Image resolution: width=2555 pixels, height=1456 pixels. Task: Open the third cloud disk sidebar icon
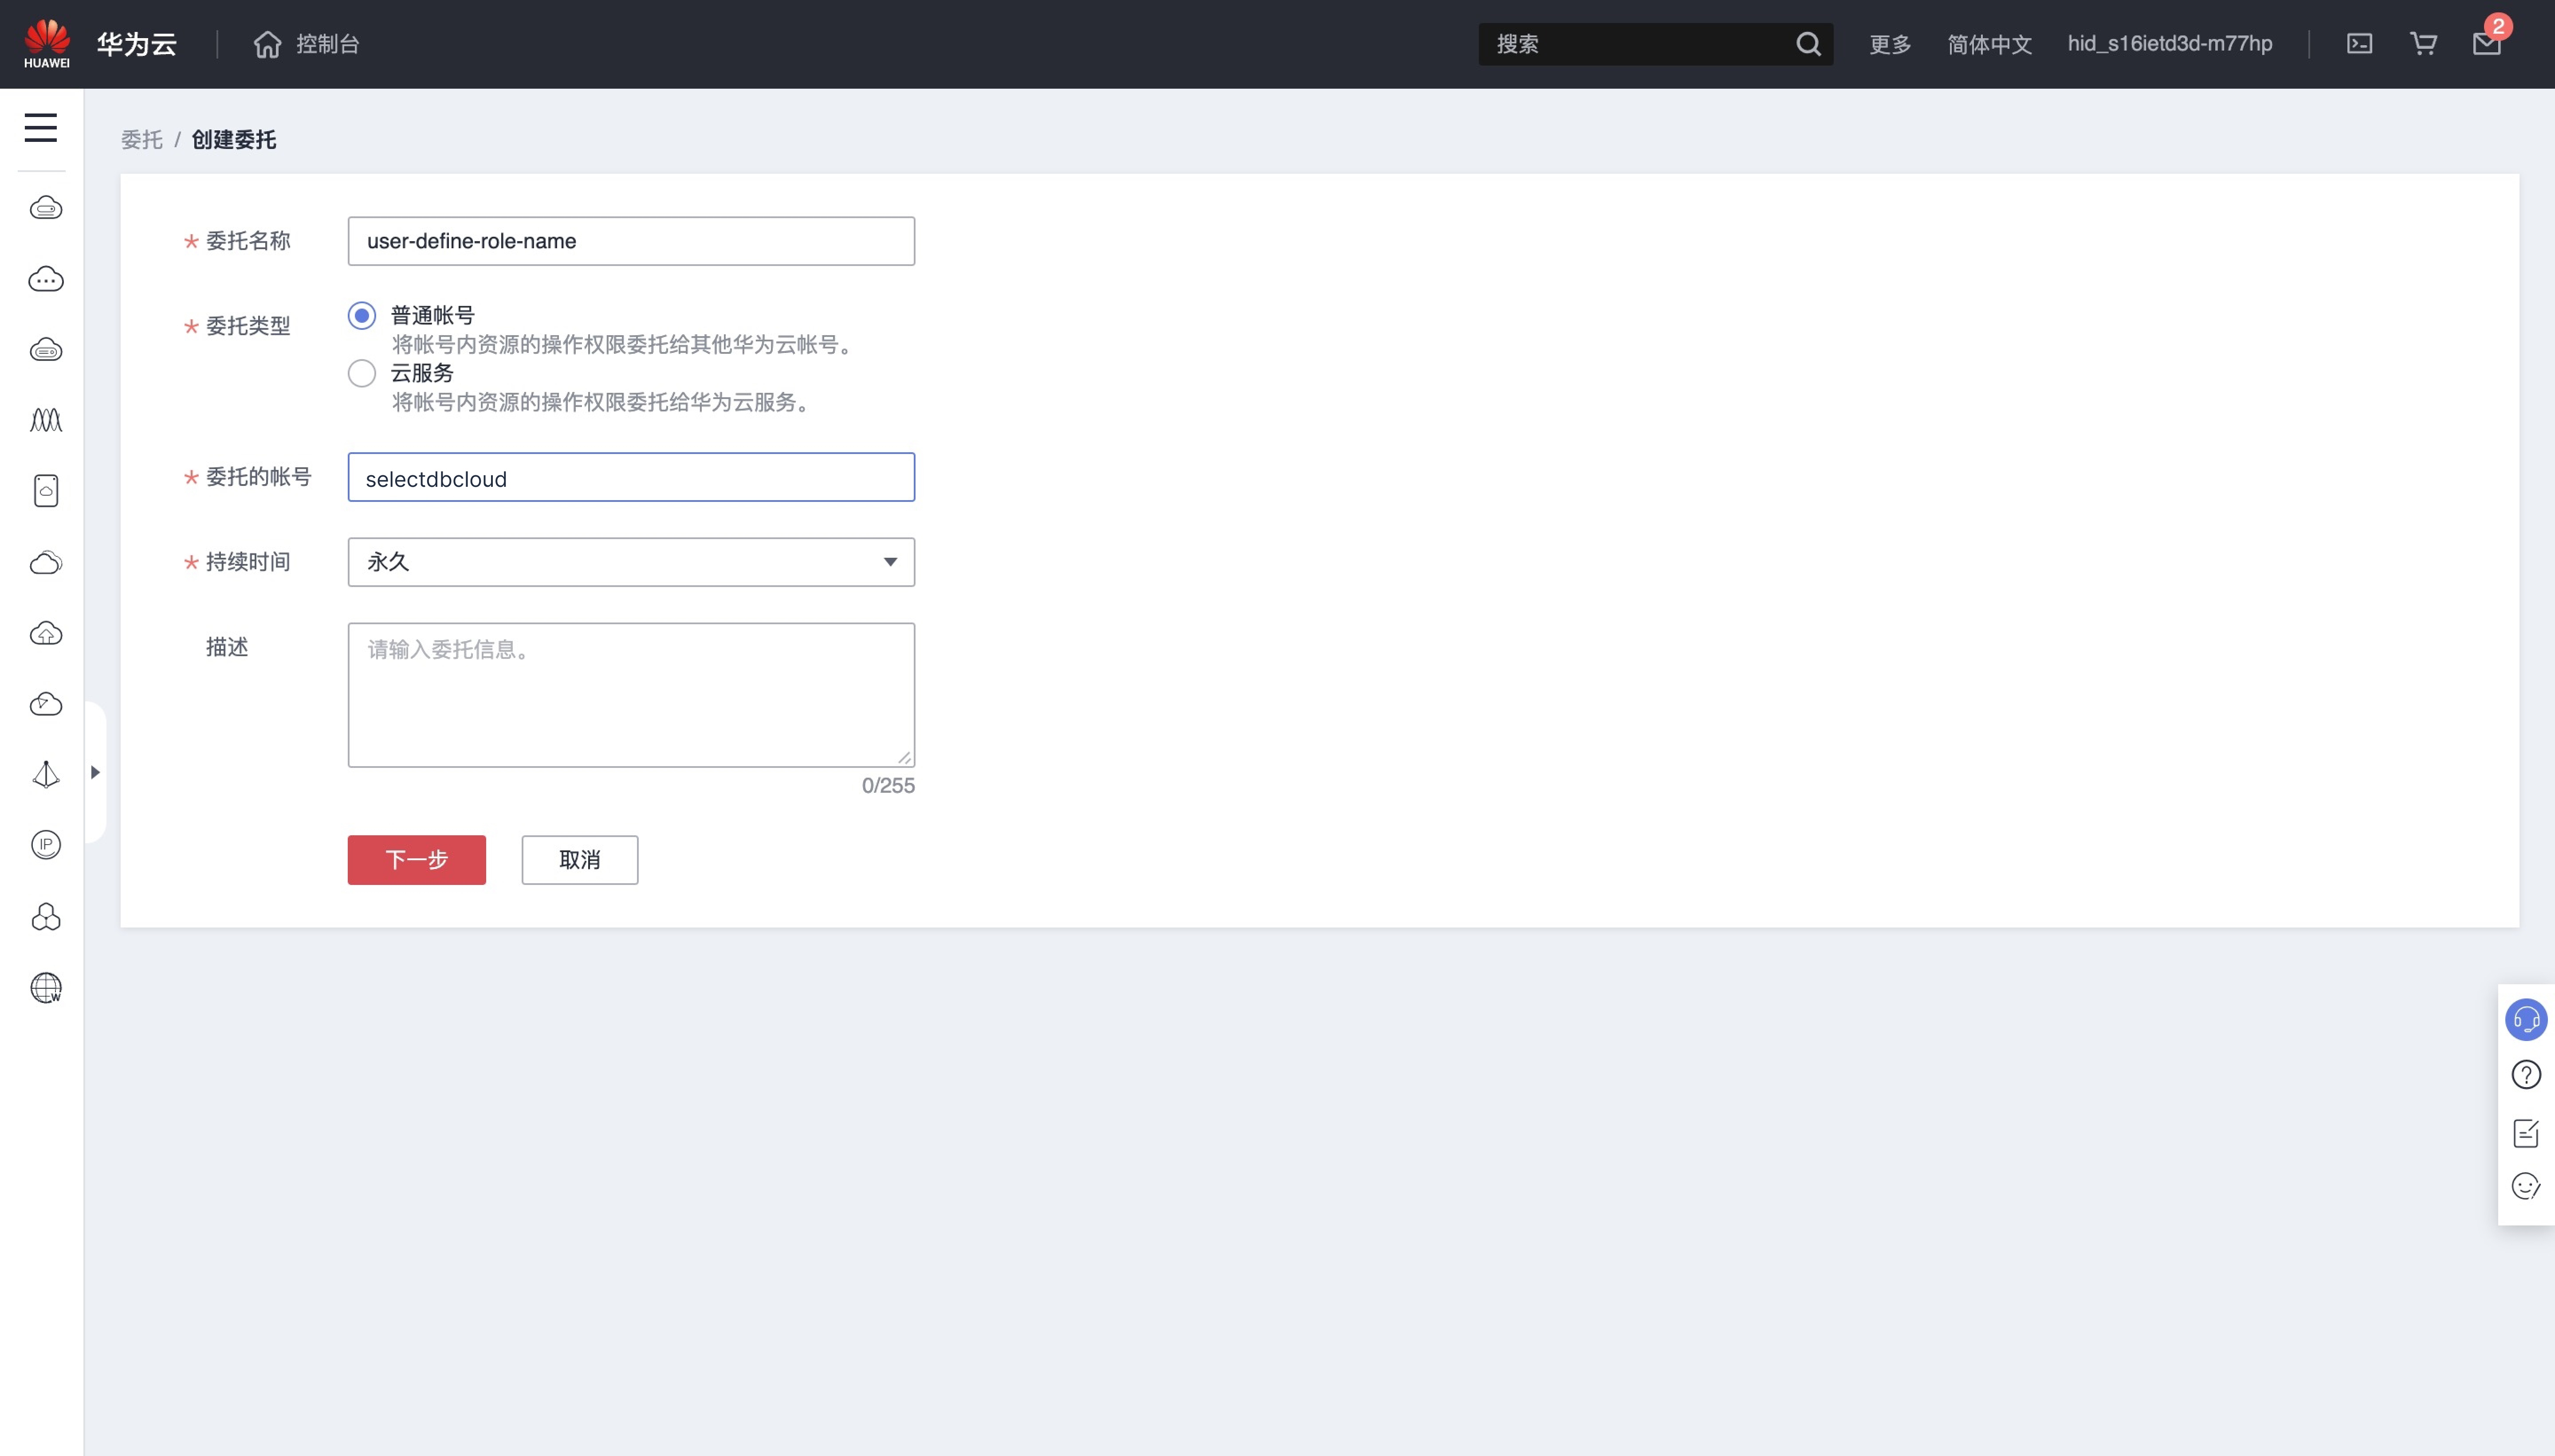point(46,350)
